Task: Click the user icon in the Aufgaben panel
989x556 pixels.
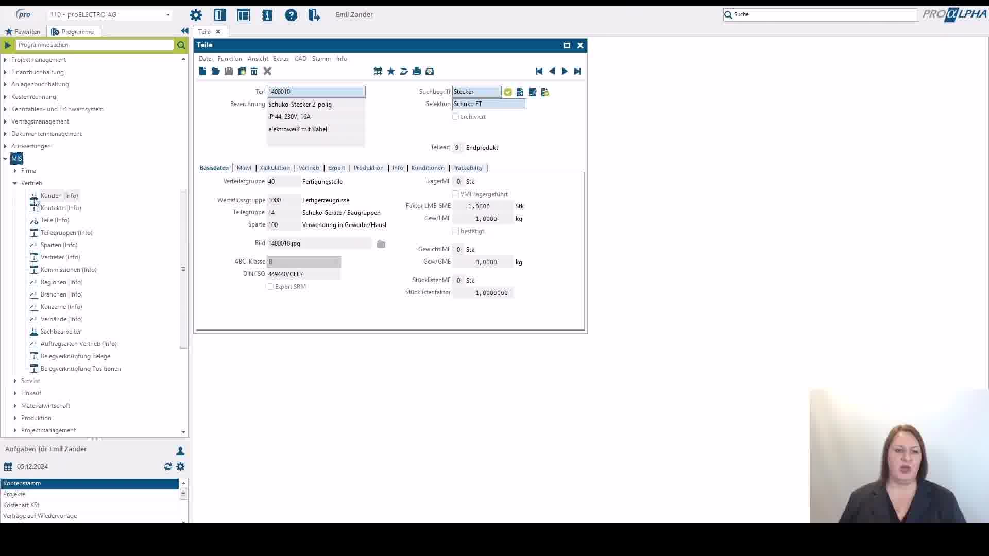Action: 180,451
